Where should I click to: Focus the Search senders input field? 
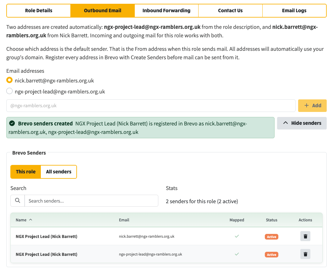(91, 201)
